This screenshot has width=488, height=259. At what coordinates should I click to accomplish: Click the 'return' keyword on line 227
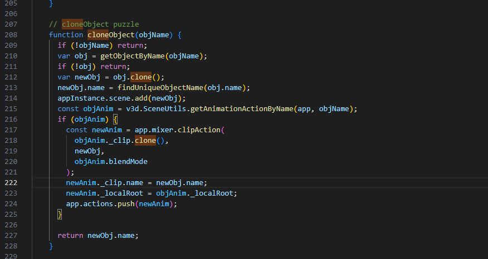click(70, 236)
